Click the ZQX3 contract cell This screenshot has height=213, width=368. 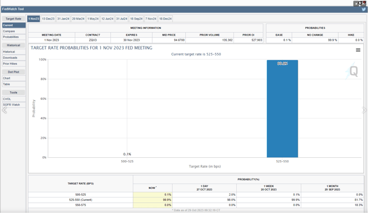pos(93,40)
